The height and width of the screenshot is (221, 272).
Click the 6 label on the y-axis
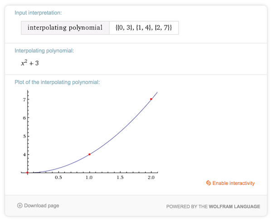pos(24,118)
